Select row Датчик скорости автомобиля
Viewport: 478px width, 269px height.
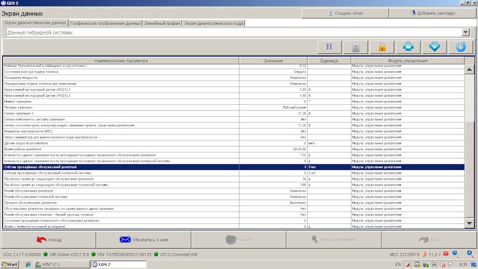point(234,143)
